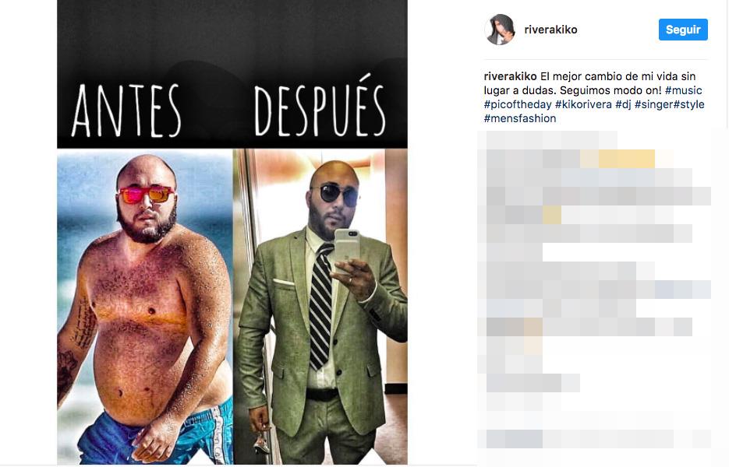
Task: Click the #style hashtag
Action: coord(689,104)
